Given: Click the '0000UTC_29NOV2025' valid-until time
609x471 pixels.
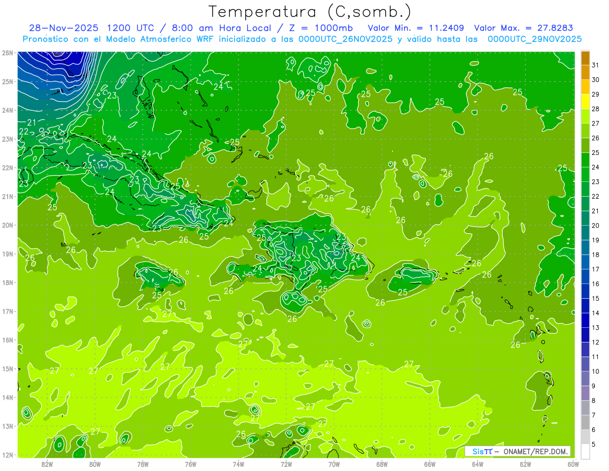Looking at the screenshot, I should click(x=534, y=39).
